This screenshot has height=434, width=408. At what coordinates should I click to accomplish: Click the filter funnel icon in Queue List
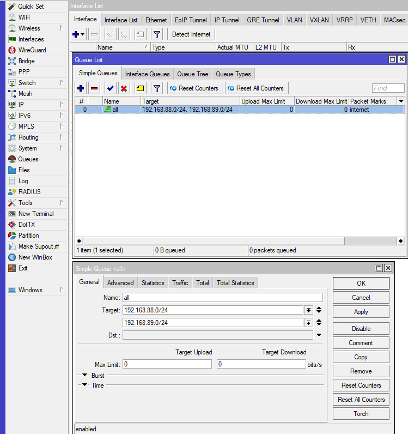156,88
